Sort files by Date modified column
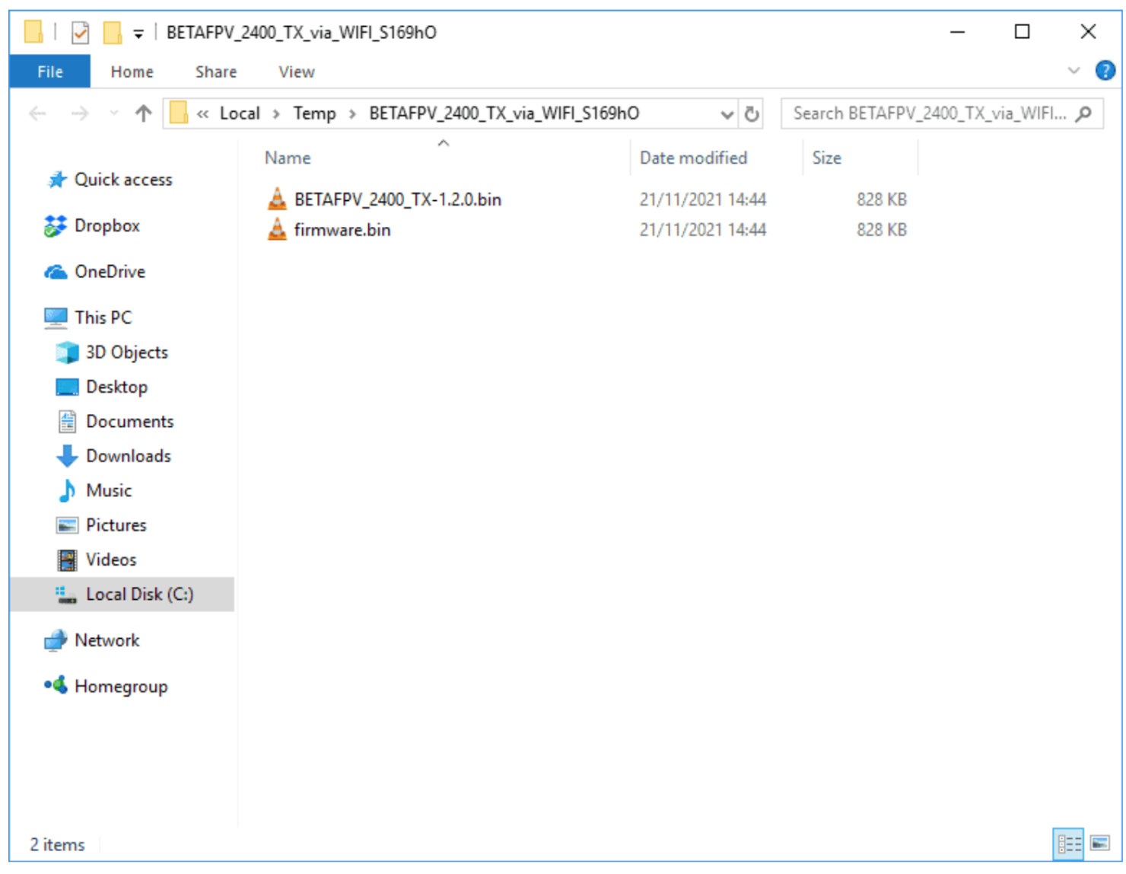 693,158
